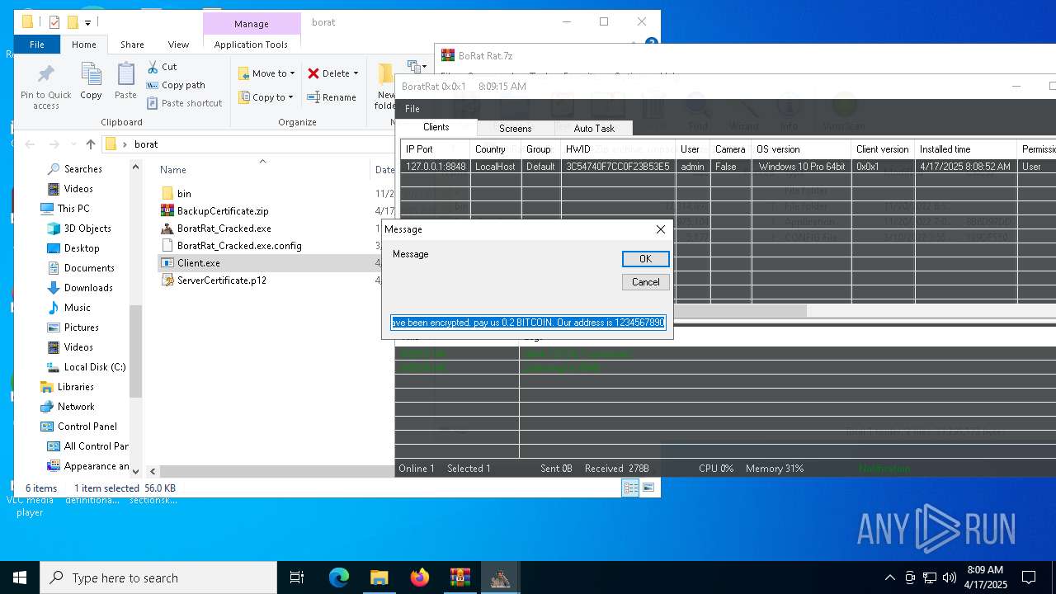Open the Delete dropdown arrow

pos(356,73)
